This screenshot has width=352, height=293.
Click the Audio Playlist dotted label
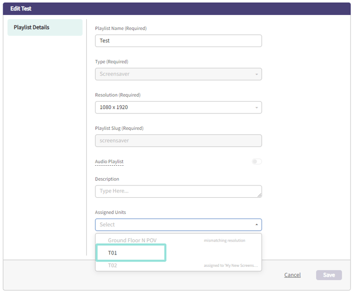coord(109,161)
